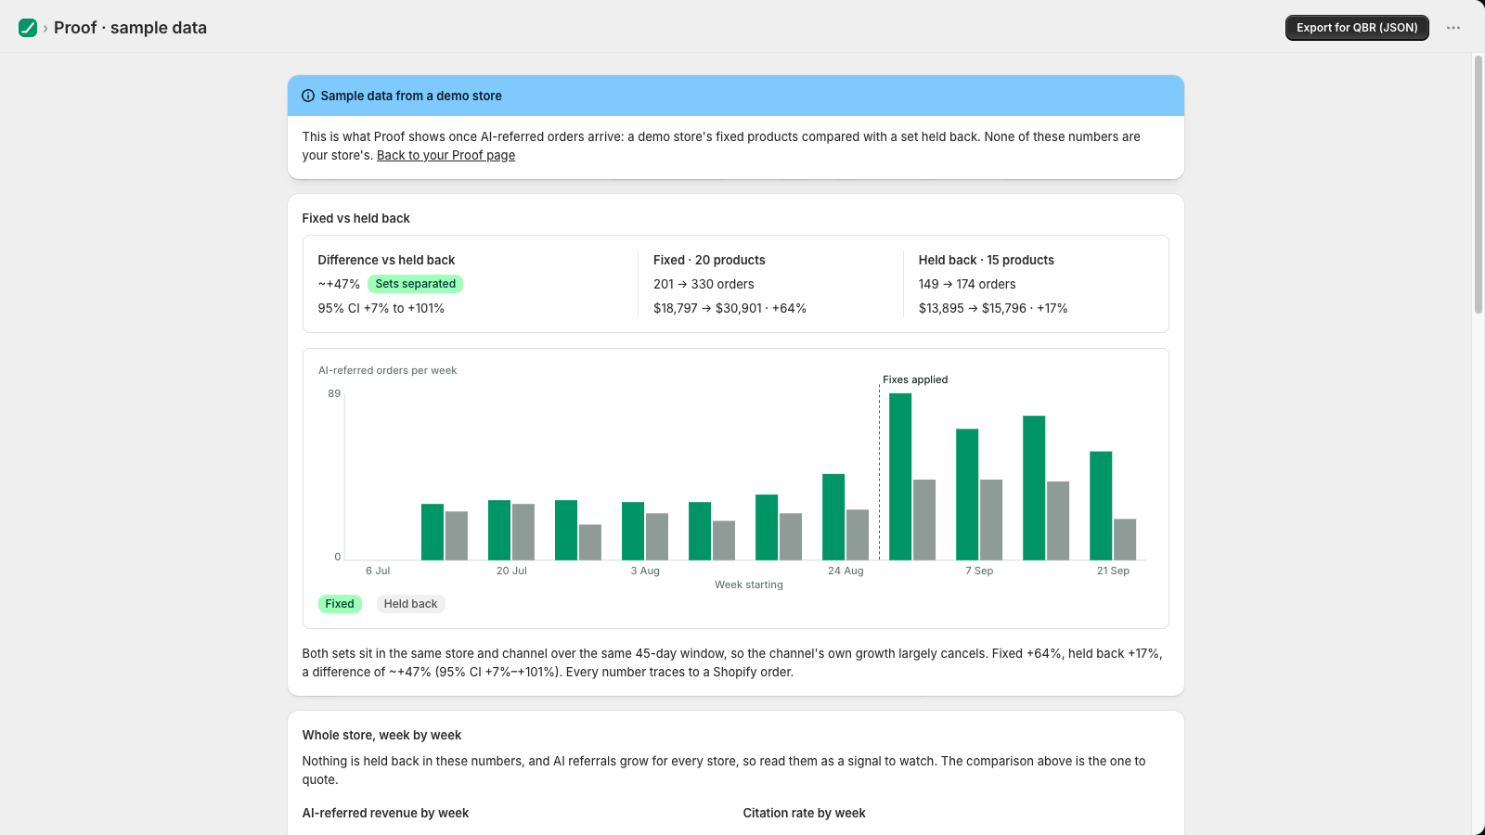Click the '$13,895 → $15,796 · +17%' value
The width and height of the screenshot is (1485, 835).
point(993,308)
